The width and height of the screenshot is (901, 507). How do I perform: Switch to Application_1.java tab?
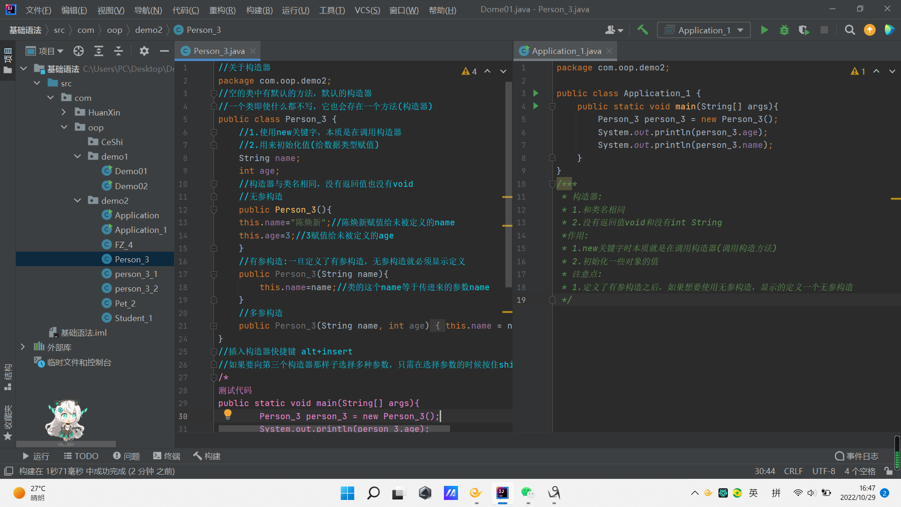[565, 51]
